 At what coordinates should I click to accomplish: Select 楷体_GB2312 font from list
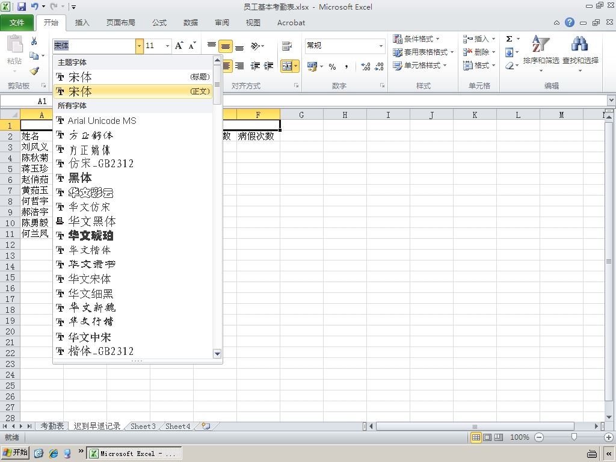(133, 351)
